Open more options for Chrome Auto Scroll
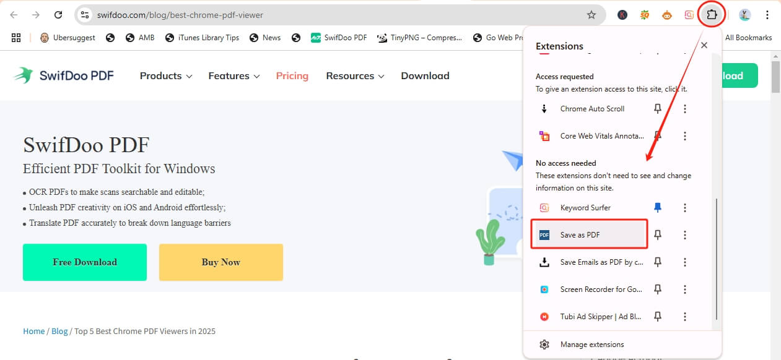781x360 pixels. click(685, 109)
